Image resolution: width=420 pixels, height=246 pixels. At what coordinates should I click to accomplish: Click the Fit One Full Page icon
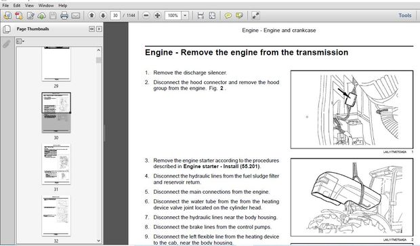(212, 16)
